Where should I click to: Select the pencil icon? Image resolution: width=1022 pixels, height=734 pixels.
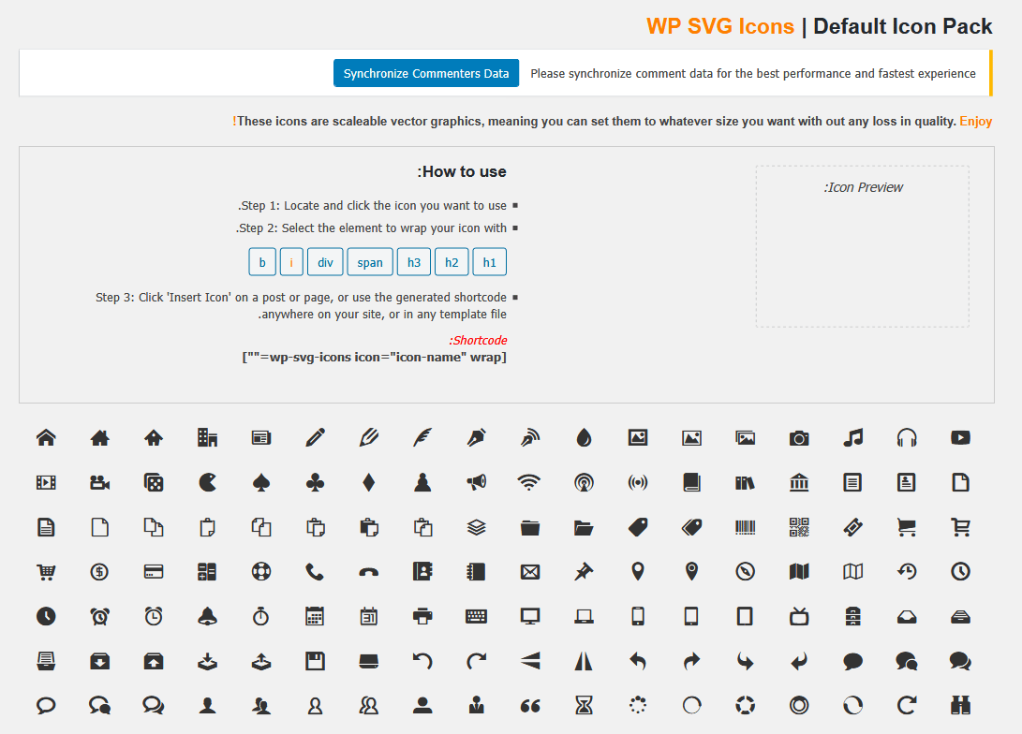point(315,437)
